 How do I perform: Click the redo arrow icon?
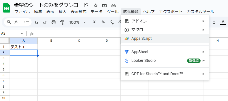[x=45, y=22]
